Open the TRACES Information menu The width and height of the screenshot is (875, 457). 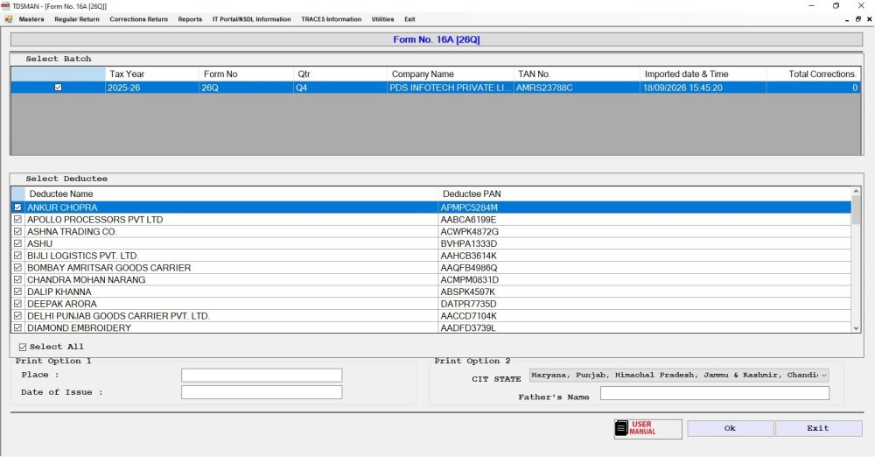[x=332, y=19]
